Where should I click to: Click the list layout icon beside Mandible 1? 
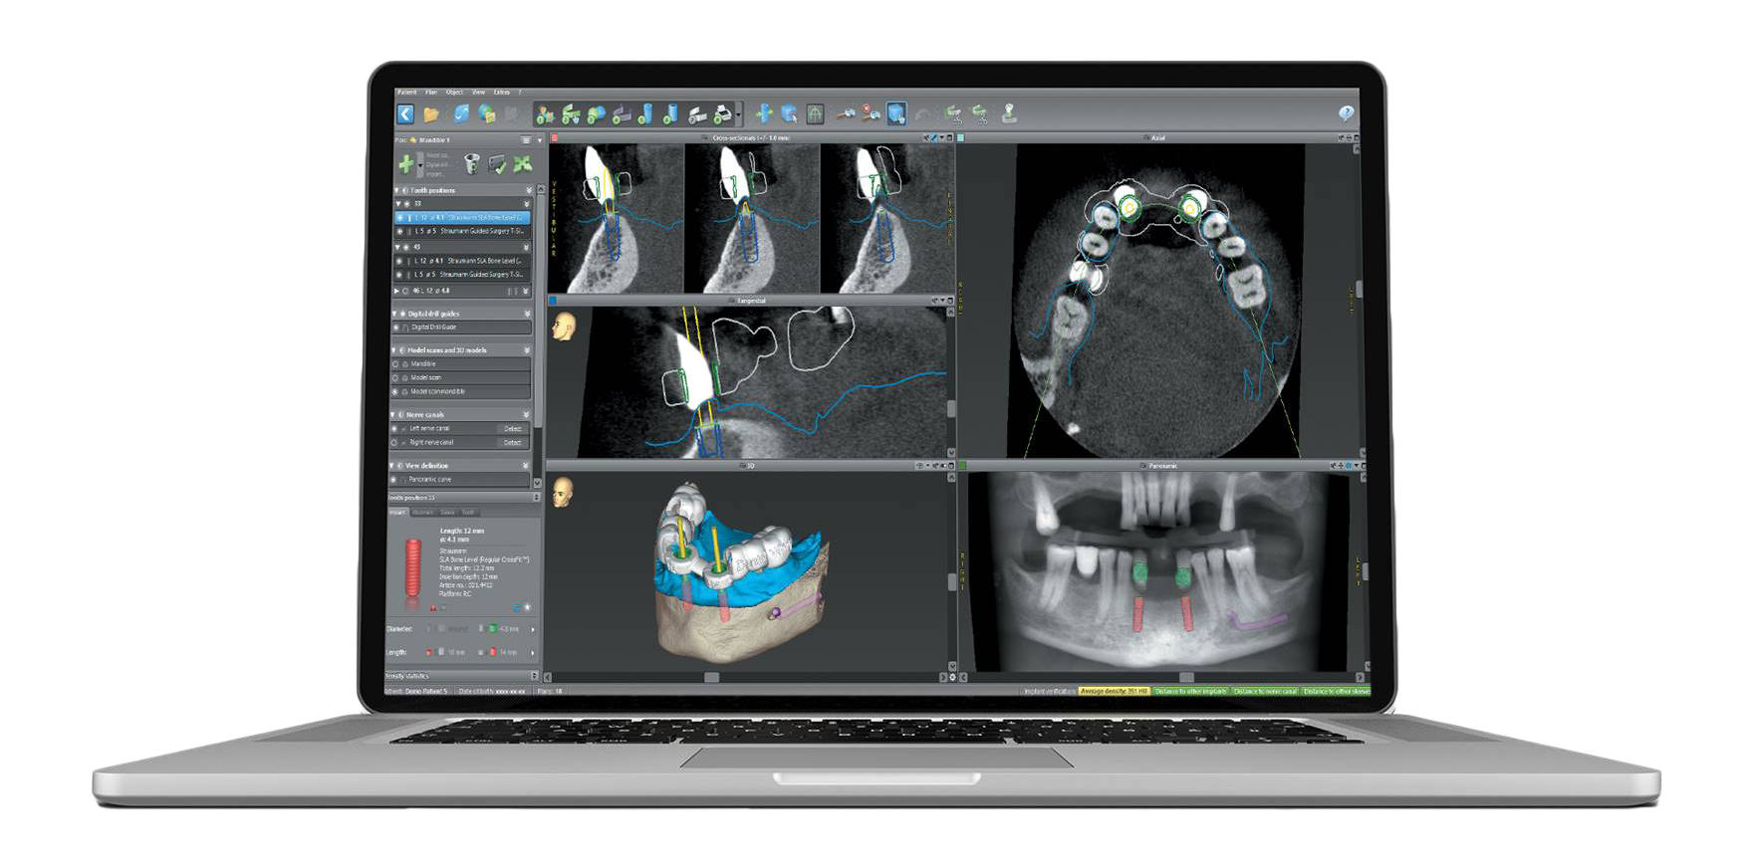[526, 139]
